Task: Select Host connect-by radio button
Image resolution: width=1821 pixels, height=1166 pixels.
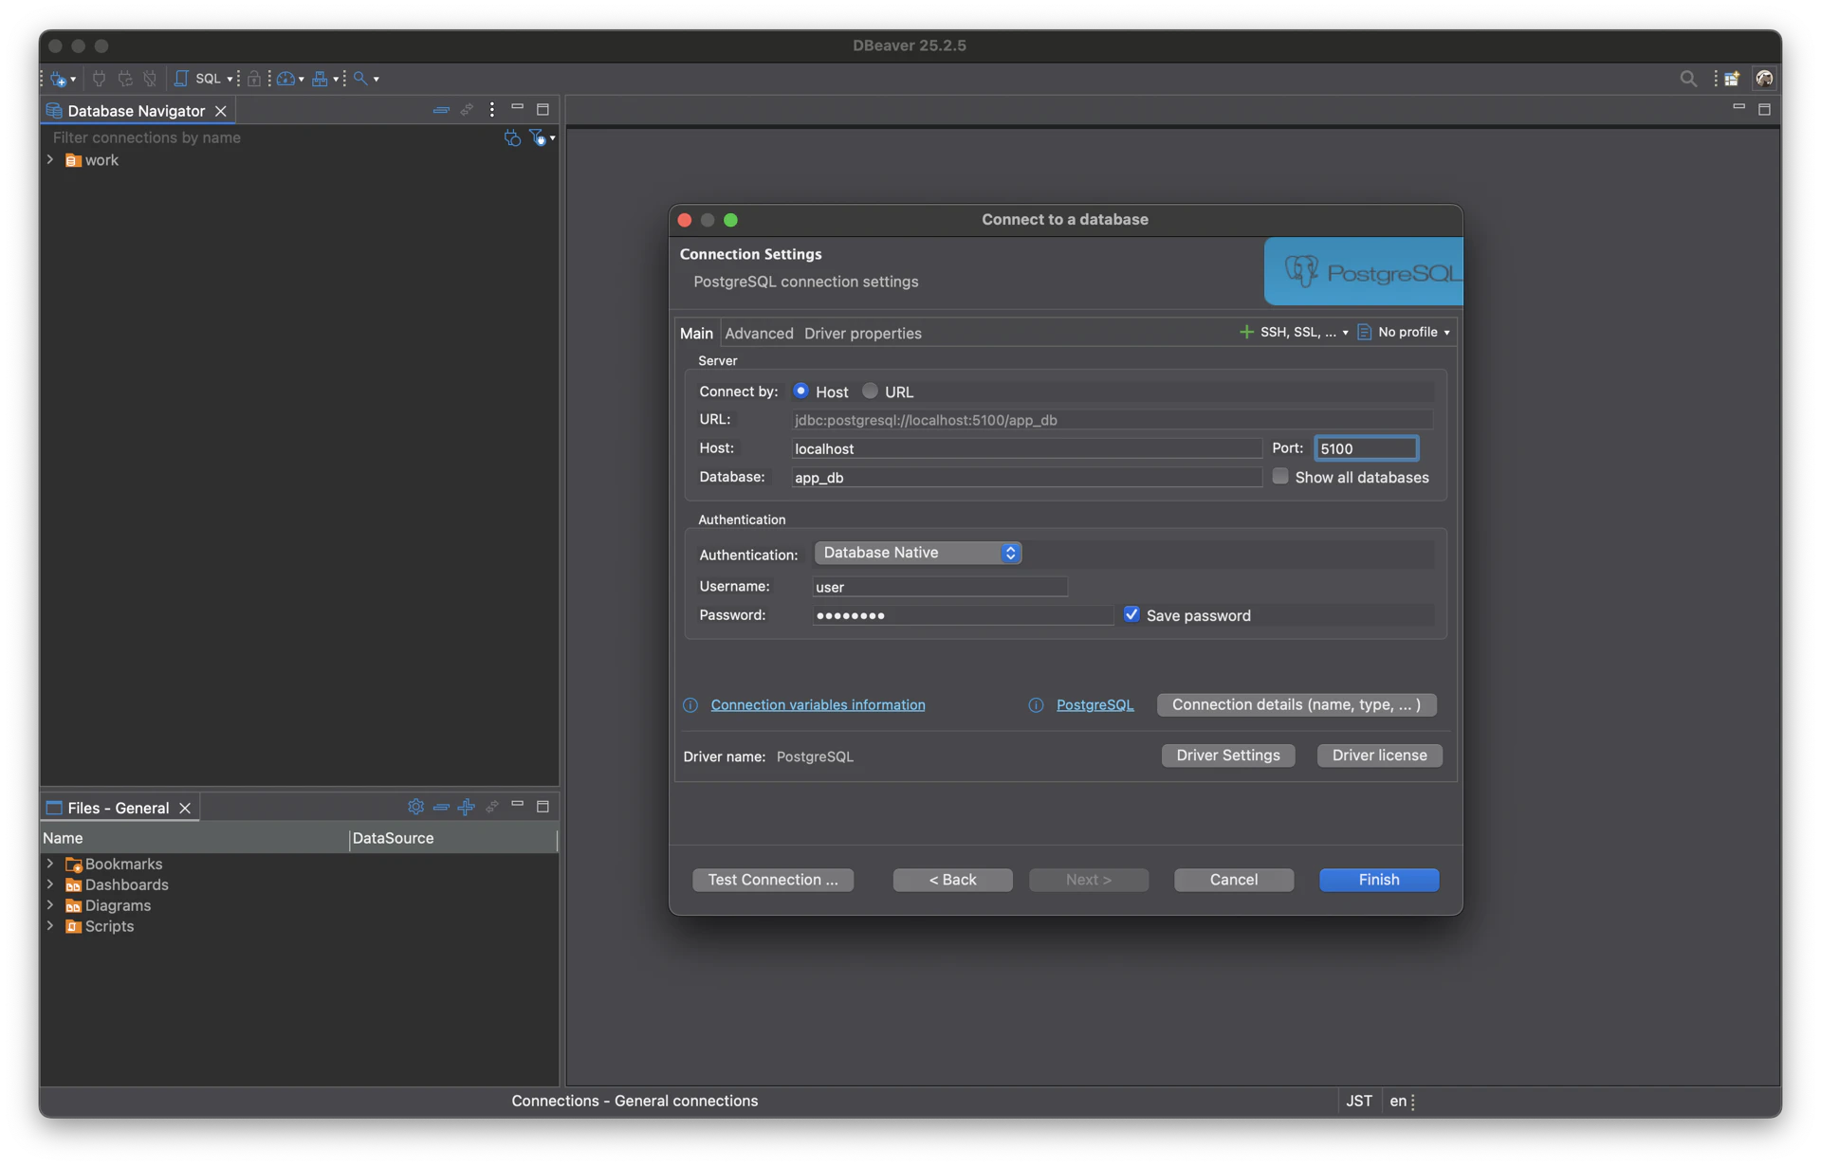Action: pyautogui.click(x=801, y=392)
